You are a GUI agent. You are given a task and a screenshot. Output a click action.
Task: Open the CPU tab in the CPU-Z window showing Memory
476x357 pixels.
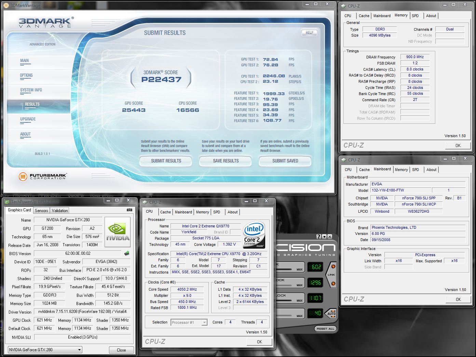coord(348,16)
